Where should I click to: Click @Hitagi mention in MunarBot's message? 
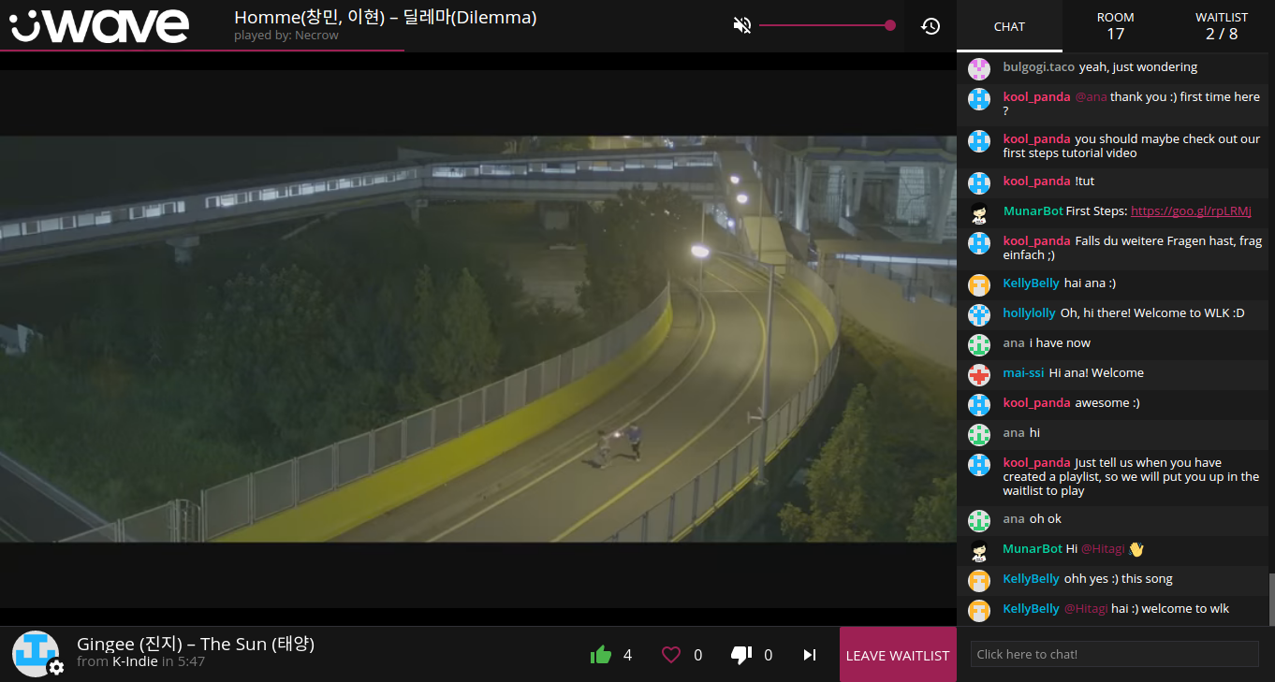coord(1103,549)
